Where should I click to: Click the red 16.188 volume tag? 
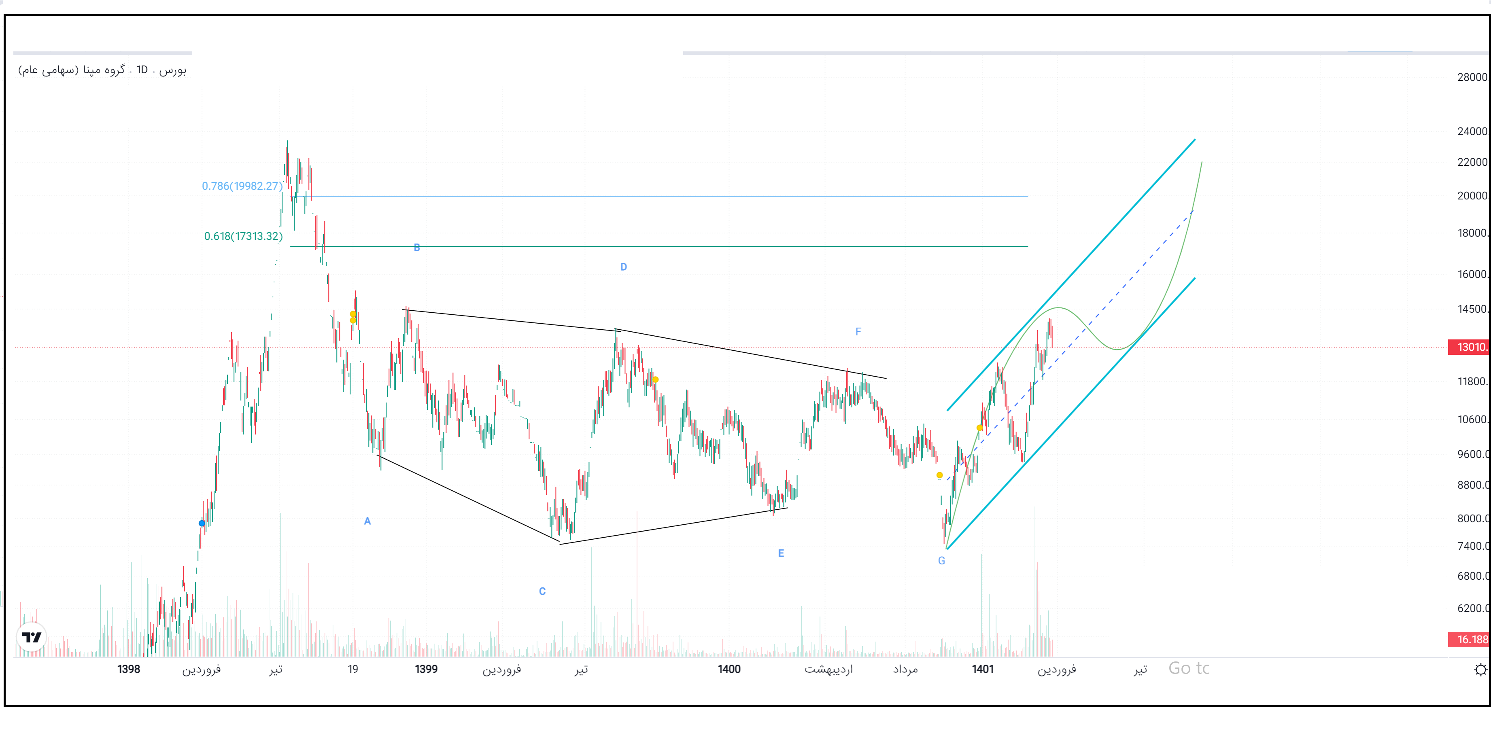(x=1468, y=639)
